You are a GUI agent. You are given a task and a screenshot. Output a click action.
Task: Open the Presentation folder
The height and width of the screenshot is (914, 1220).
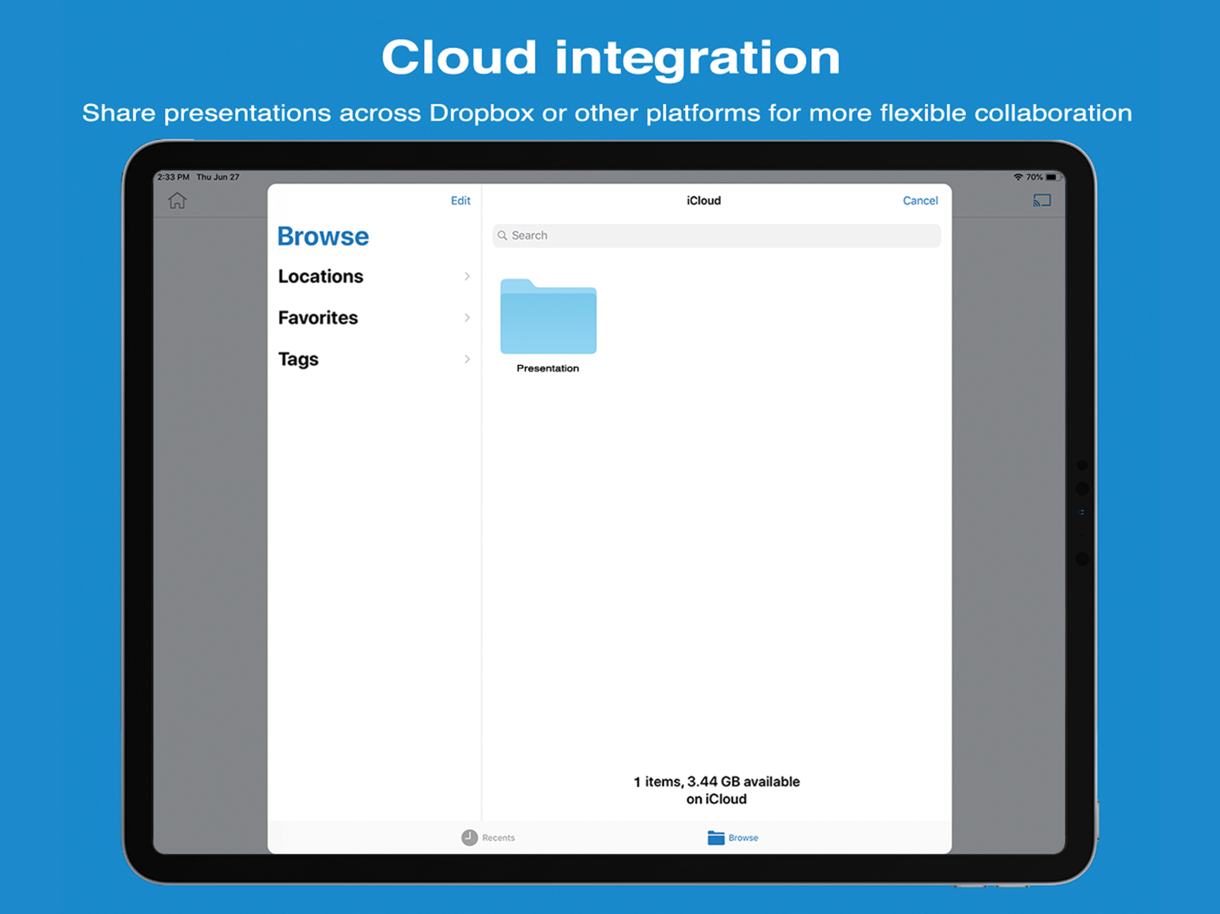point(548,316)
